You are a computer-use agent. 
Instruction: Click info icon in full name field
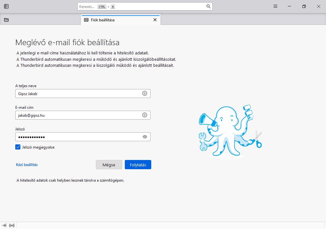[x=145, y=94]
